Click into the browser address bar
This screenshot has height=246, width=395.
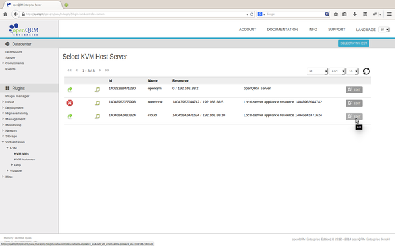click(134, 14)
